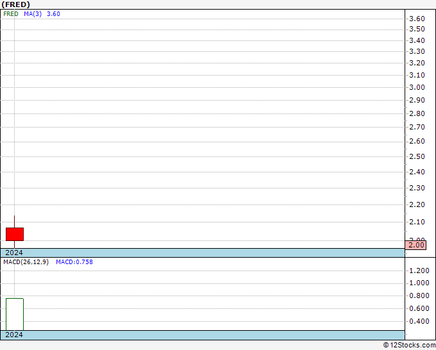Image resolution: width=436 pixels, height=350 pixels.
Task: Click the 3.10 price axis label
Action: click(417, 75)
